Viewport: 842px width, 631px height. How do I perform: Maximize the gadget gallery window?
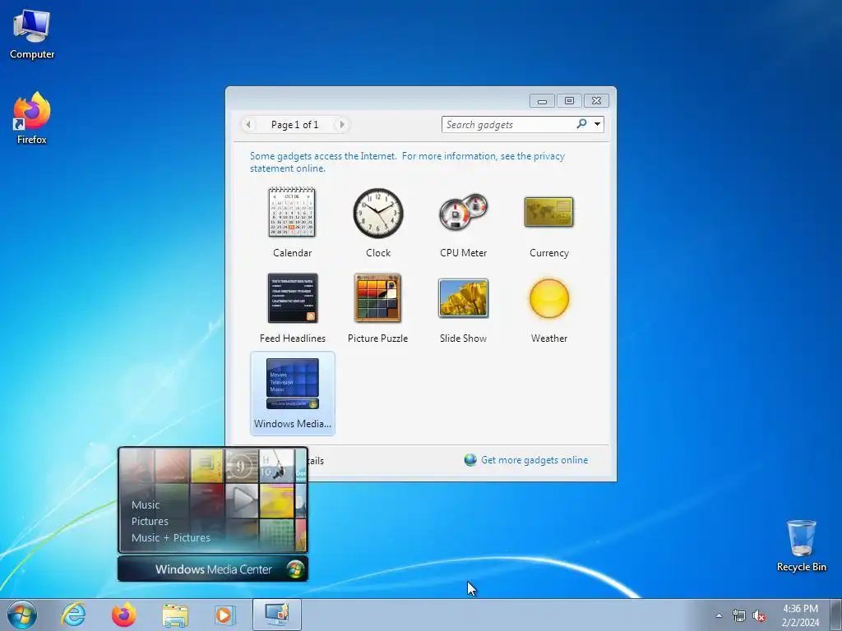click(569, 101)
